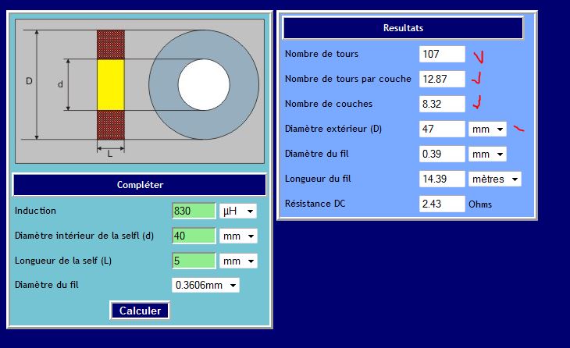The height and width of the screenshot is (348, 570).
Task: Click the 'Ohms' unit text
Action: click(480, 204)
